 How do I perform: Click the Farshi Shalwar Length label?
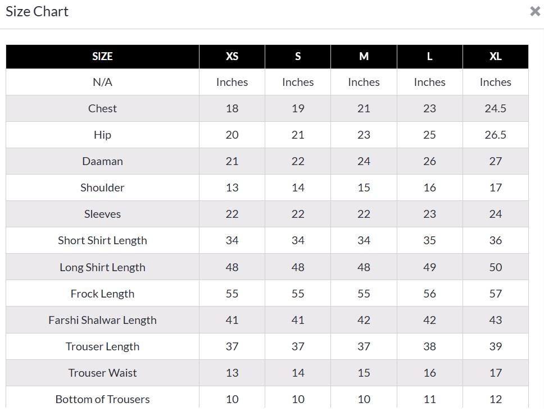pos(102,320)
